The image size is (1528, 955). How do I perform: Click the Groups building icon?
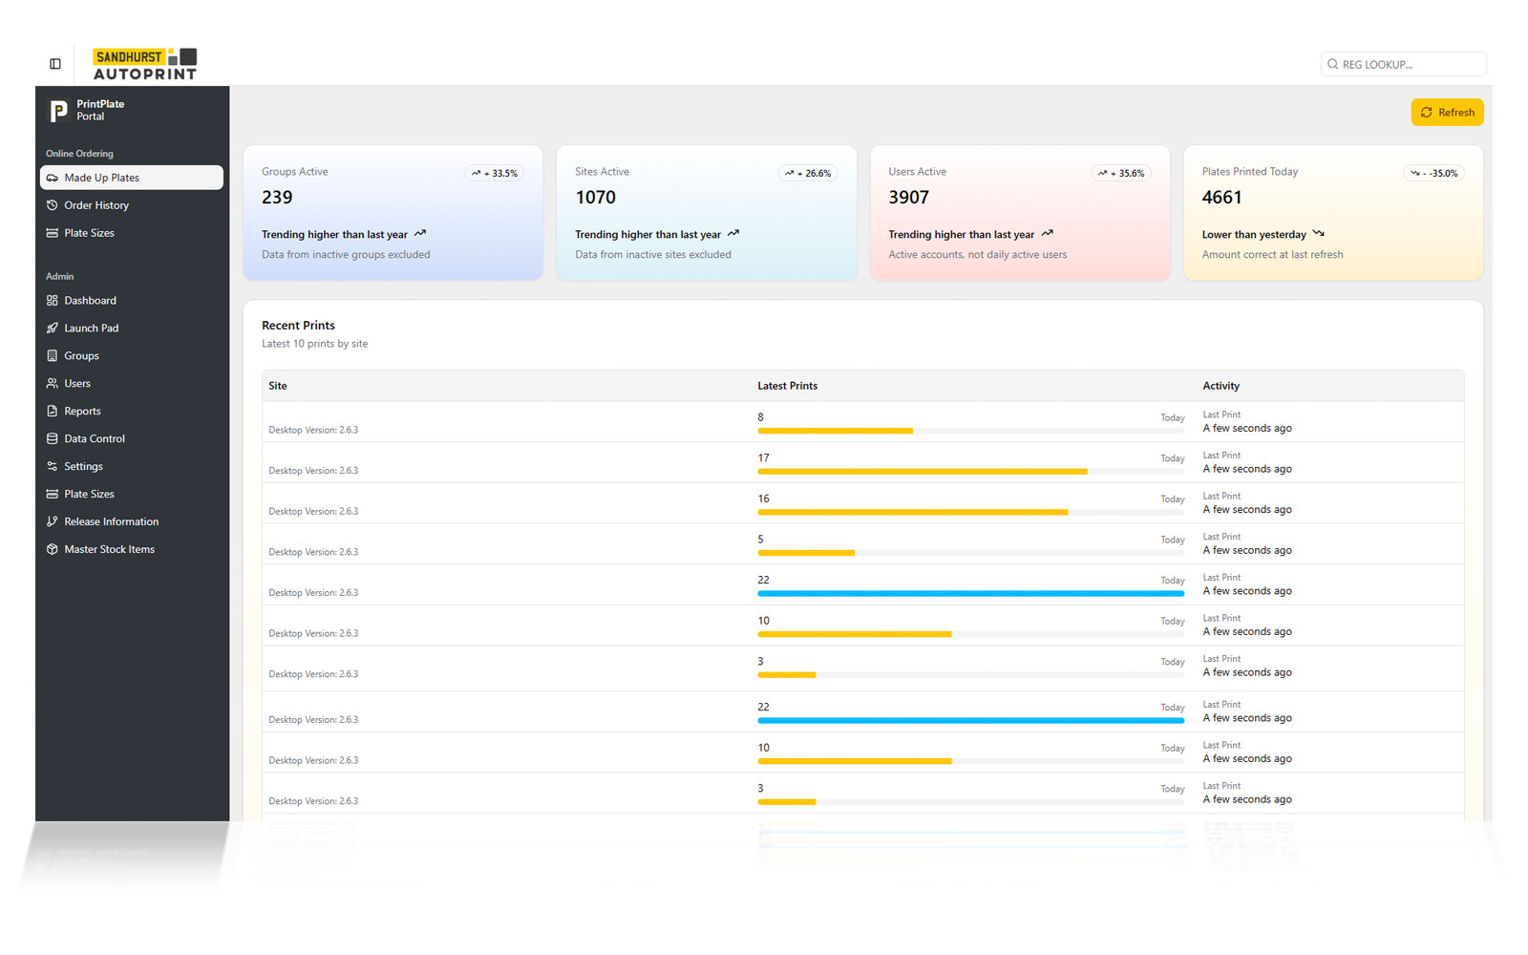coord(53,356)
